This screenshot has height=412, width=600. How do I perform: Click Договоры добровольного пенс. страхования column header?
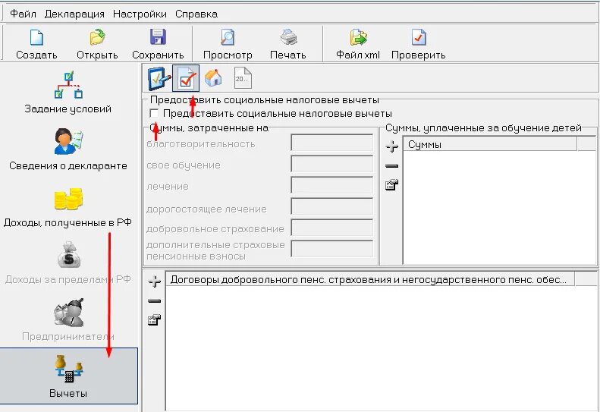coord(370,279)
